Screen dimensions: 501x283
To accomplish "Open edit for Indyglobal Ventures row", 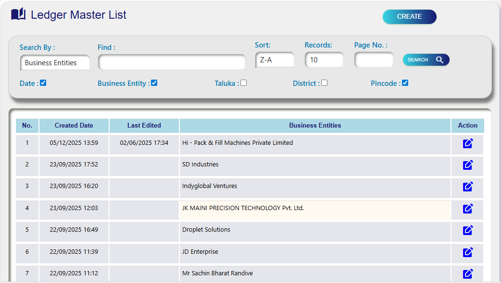I will 467,187.
